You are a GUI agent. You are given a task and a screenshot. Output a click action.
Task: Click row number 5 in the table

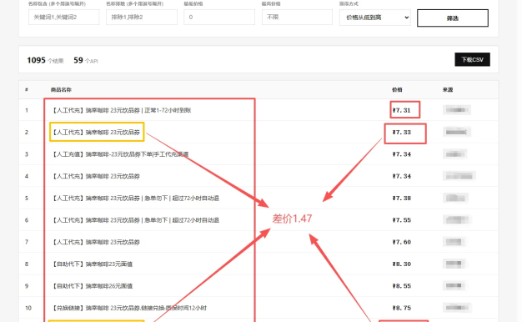click(27, 199)
